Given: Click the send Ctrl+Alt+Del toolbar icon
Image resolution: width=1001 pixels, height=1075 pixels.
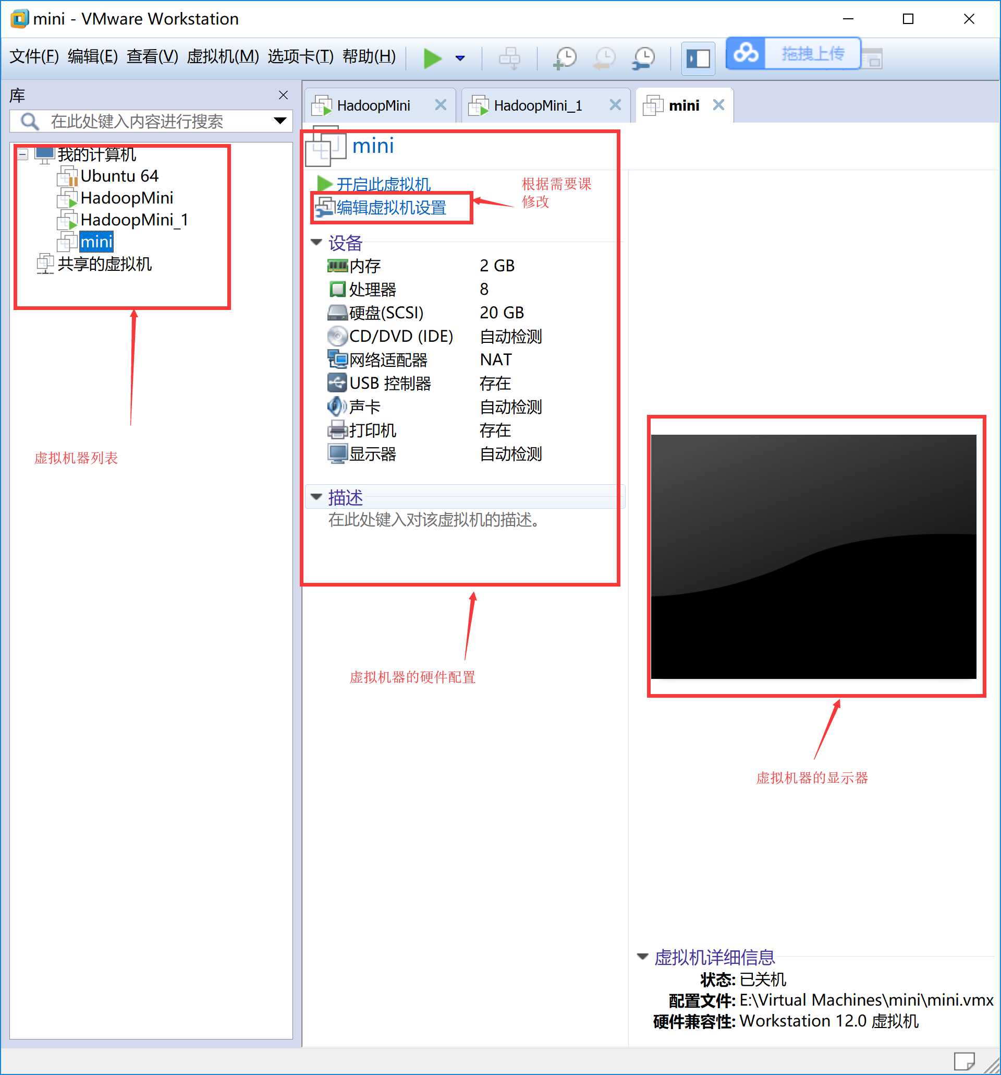Looking at the screenshot, I should [x=509, y=58].
